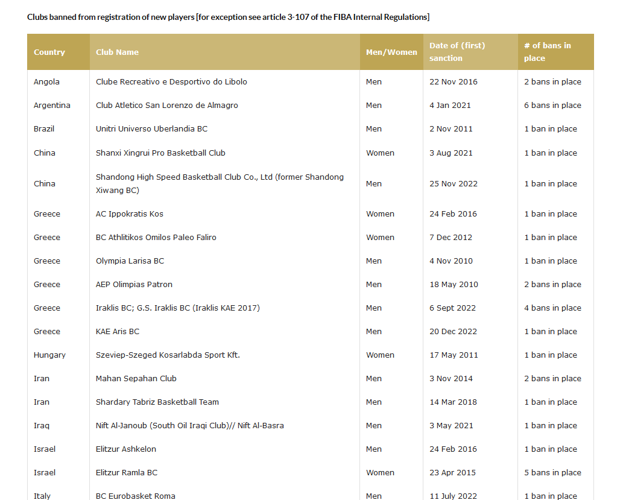
Task: Click the 11 July 2022 sanction date
Action: tap(453, 496)
